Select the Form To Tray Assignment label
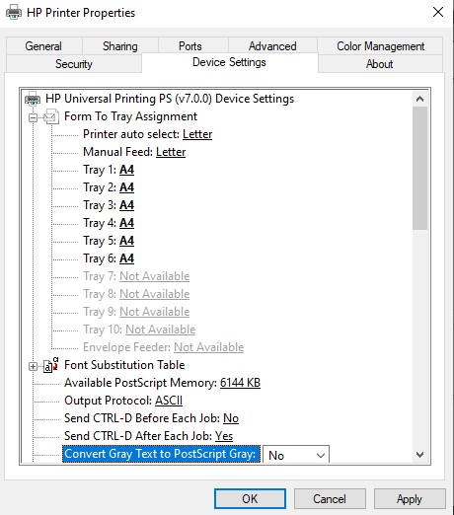 click(130, 116)
